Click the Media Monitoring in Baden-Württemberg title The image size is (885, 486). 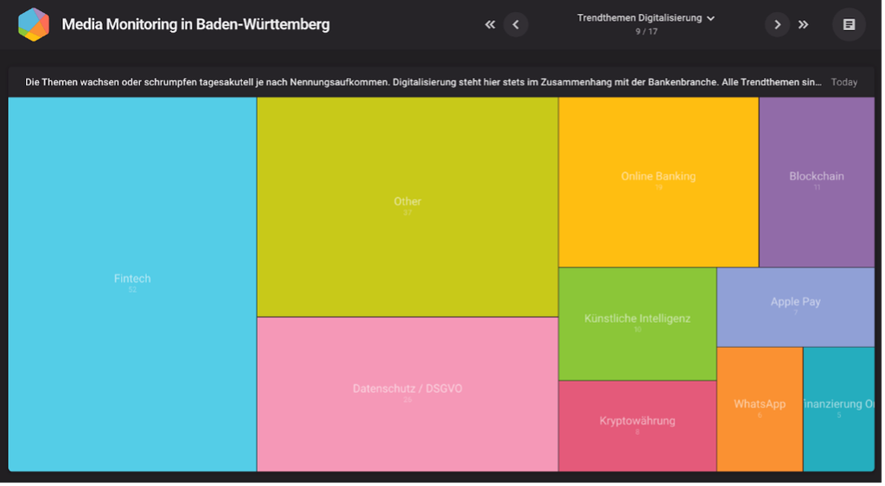pos(195,24)
